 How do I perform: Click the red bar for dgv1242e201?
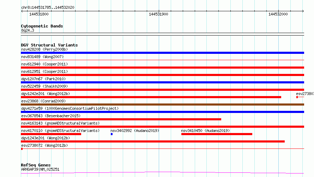[151, 97]
